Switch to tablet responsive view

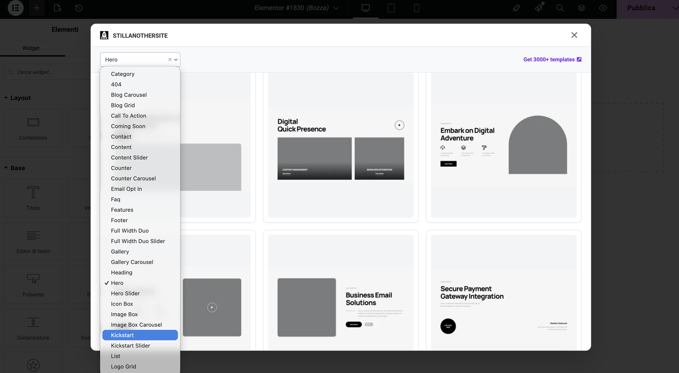pyautogui.click(x=391, y=8)
